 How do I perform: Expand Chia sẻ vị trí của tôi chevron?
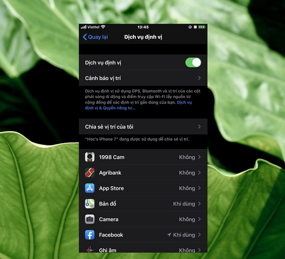199,126
